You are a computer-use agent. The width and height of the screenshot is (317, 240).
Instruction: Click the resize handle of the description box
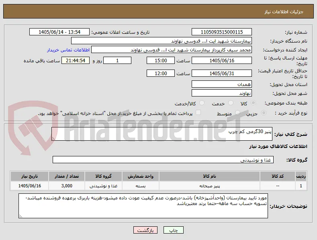tap(53, 139)
